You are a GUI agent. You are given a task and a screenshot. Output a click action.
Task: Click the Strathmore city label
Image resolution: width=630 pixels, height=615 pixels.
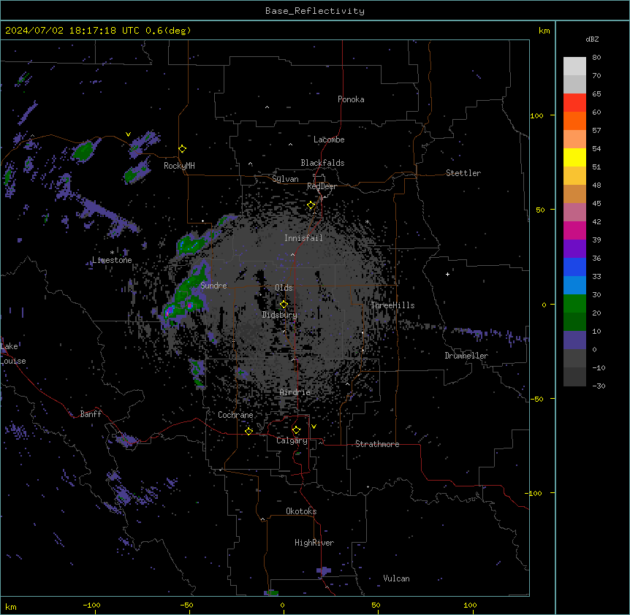377,444
